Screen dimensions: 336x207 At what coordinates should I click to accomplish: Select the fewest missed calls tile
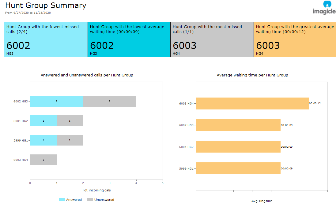(x=46, y=40)
